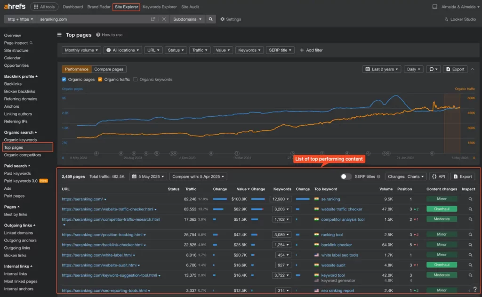
Task: Expand the Last 2 years date range
Action: click(x=381, y=69)
